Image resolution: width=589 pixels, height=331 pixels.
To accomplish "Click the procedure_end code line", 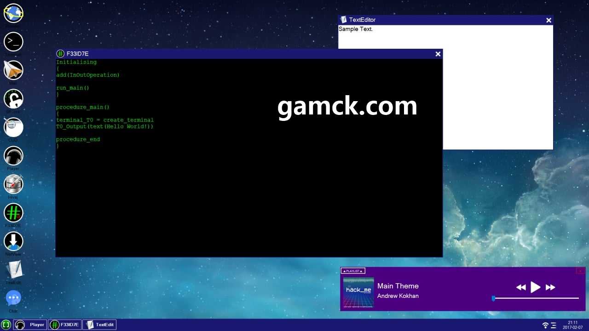I will 78,139.
